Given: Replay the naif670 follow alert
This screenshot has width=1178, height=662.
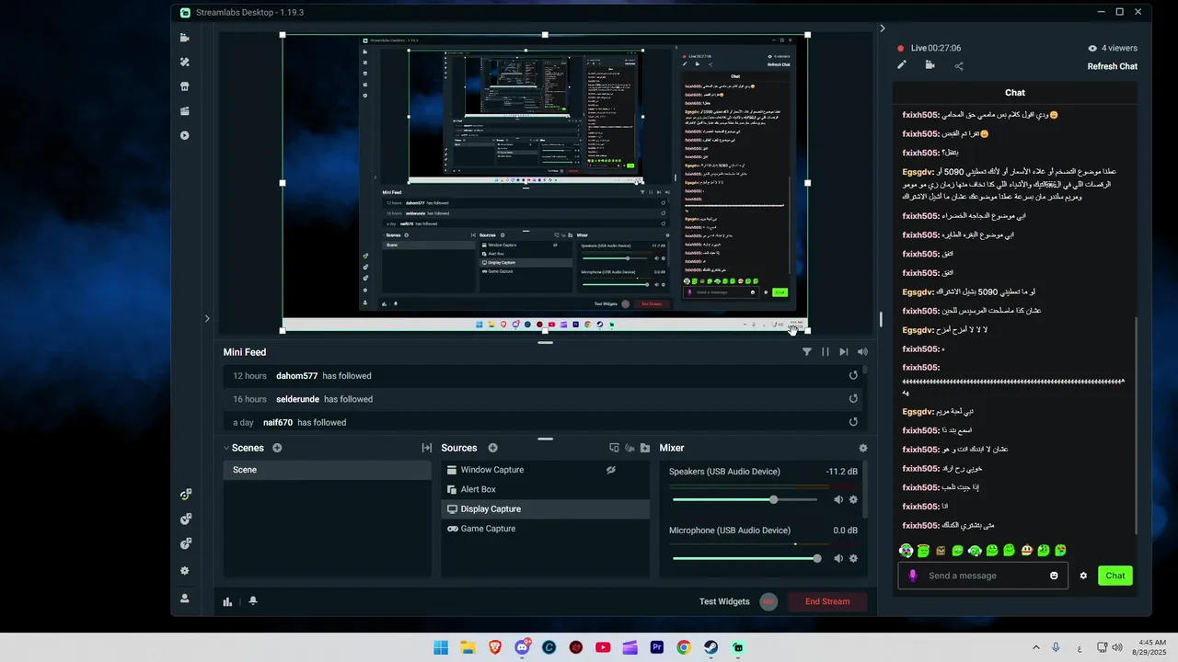Looking at the screenshot, I should (853, 422).
